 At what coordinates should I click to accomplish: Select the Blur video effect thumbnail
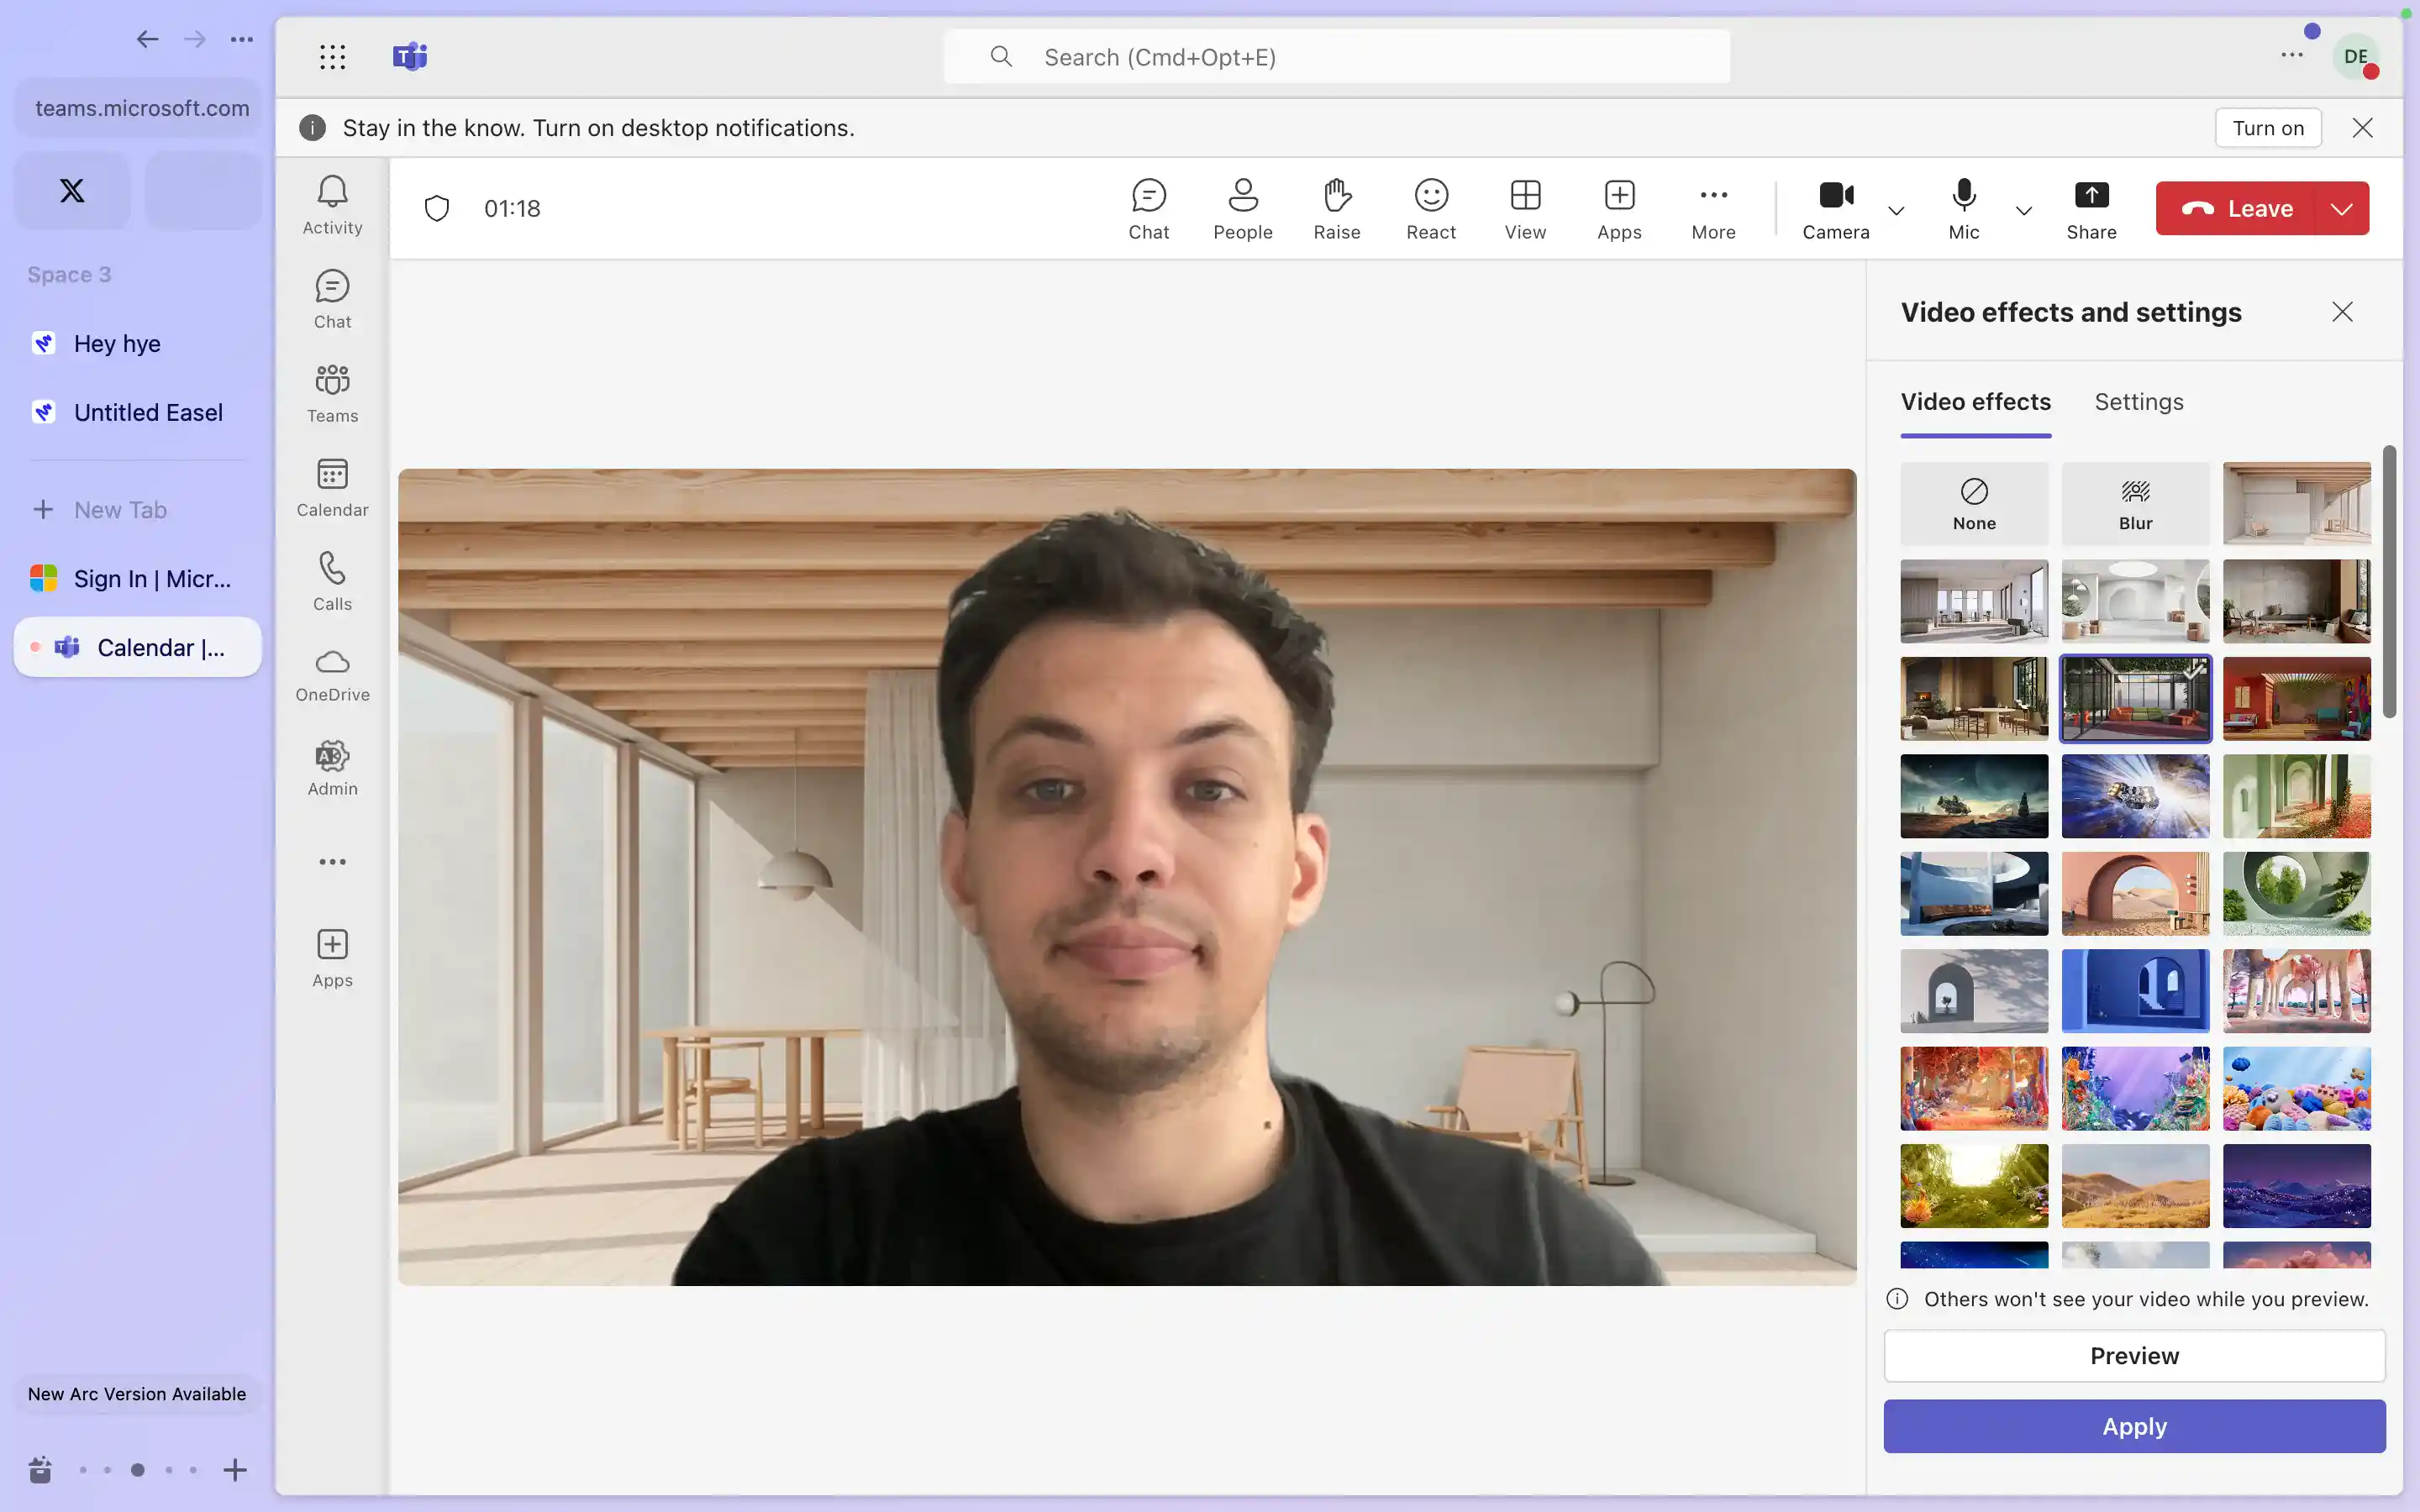2134,503
